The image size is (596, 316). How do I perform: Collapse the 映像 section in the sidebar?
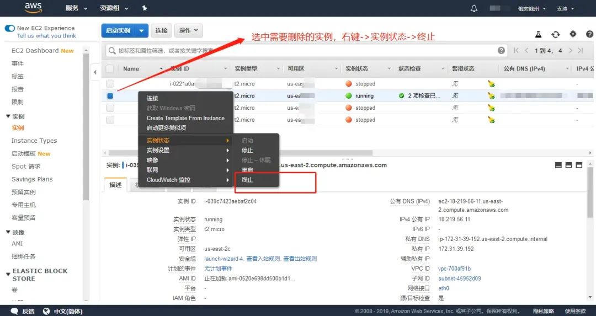[x=8, y=232]
